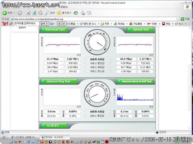The height and width of the screenshot is (144, 193).
Task: Open the Yahoo toolbar 메일 envelope
Action: (x=71, y=24)
